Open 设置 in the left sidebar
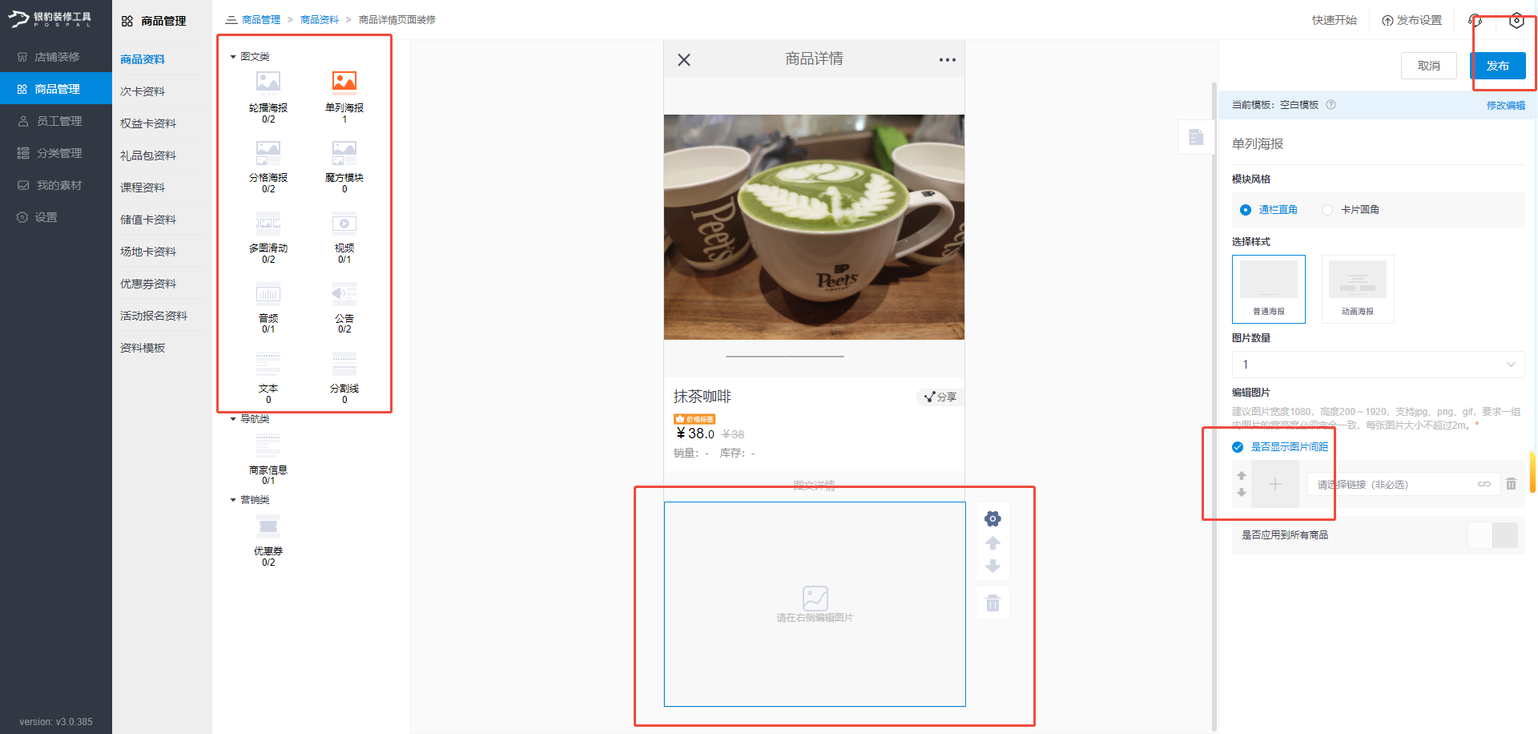Viewport: 1538px width, 734px height. point(46,216)
